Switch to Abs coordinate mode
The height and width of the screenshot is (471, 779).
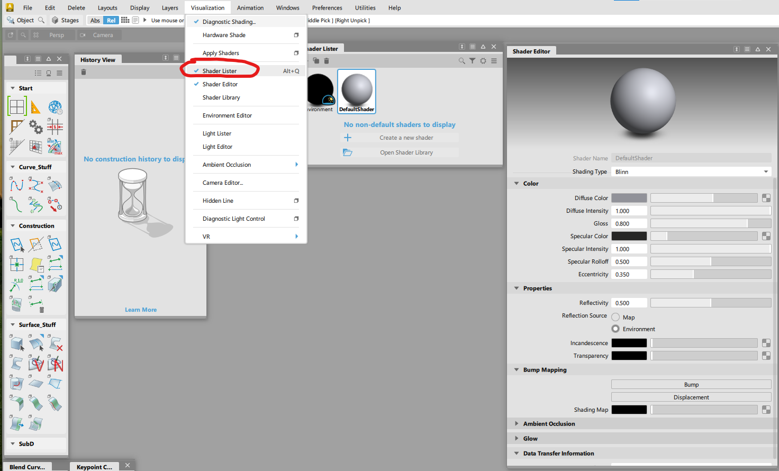point(95,20)
